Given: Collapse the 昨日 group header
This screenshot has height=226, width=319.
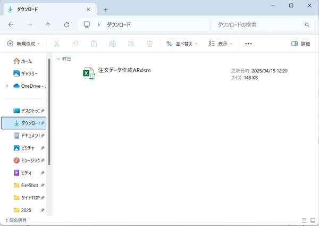Looking at the screenshot, I should 57,58.
